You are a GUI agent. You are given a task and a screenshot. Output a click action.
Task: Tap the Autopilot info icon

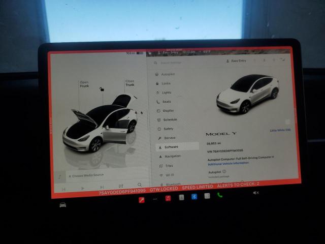[224, 172]
